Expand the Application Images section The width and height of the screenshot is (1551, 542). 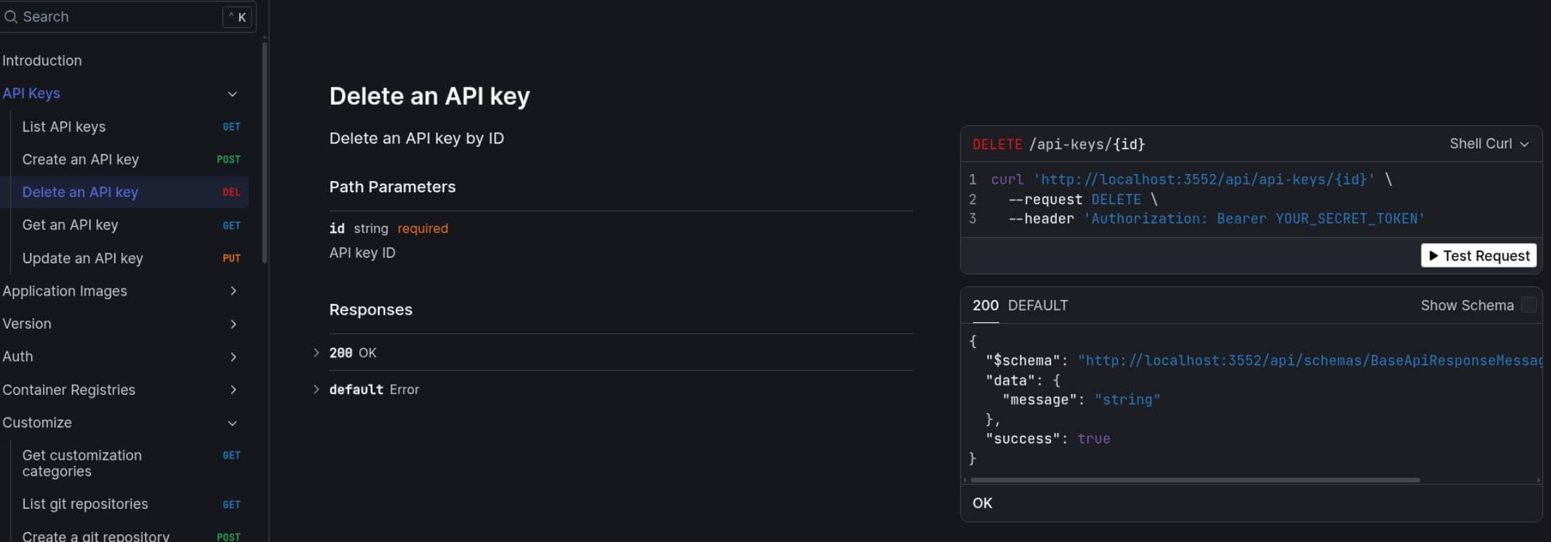point(233,291)
